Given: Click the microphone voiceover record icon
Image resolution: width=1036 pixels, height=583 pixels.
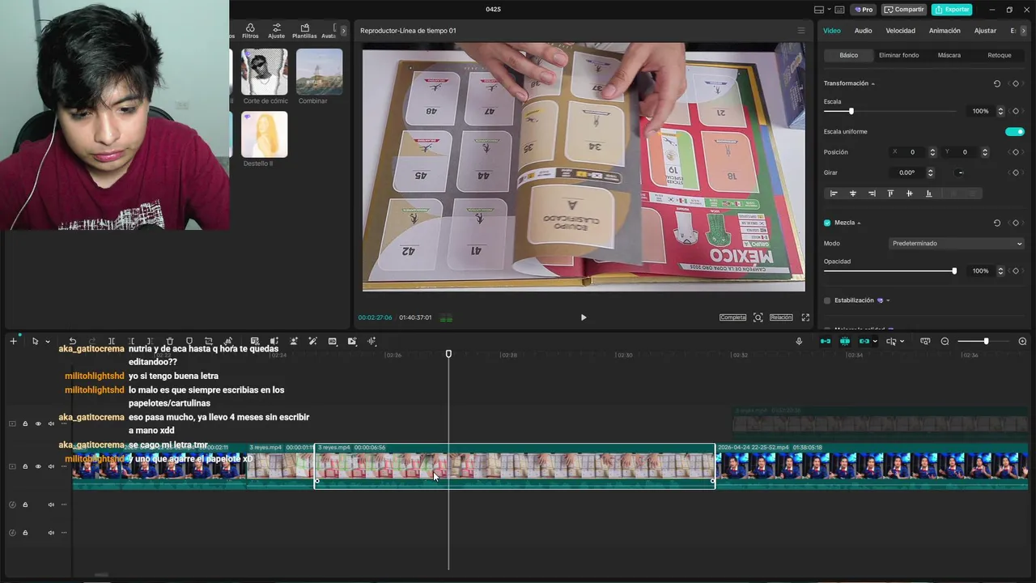Looking at the screenshot, I should [799, 341].
